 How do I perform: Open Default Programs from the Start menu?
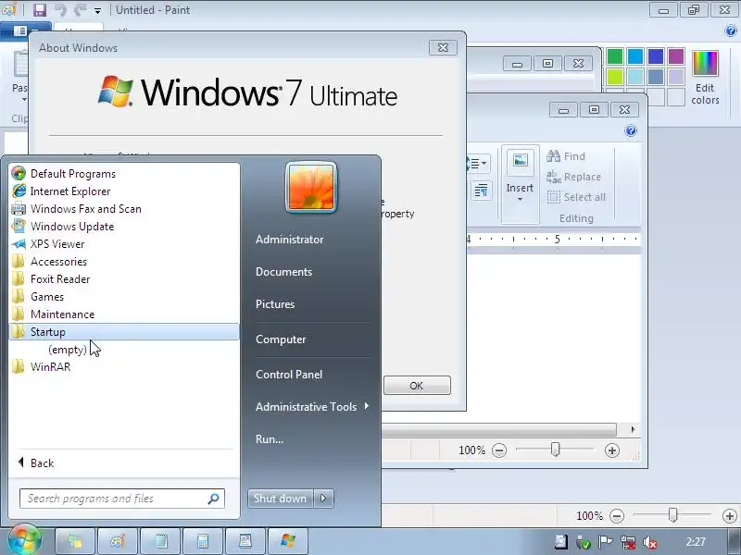[x=124, y=174]
